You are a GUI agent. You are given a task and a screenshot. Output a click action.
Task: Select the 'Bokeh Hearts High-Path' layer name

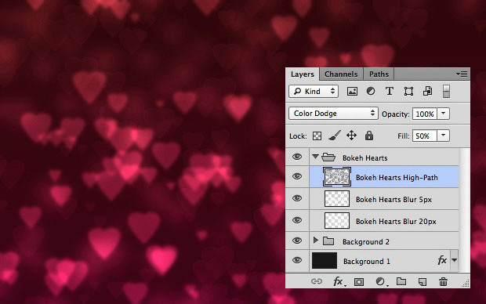coord(397,178)
